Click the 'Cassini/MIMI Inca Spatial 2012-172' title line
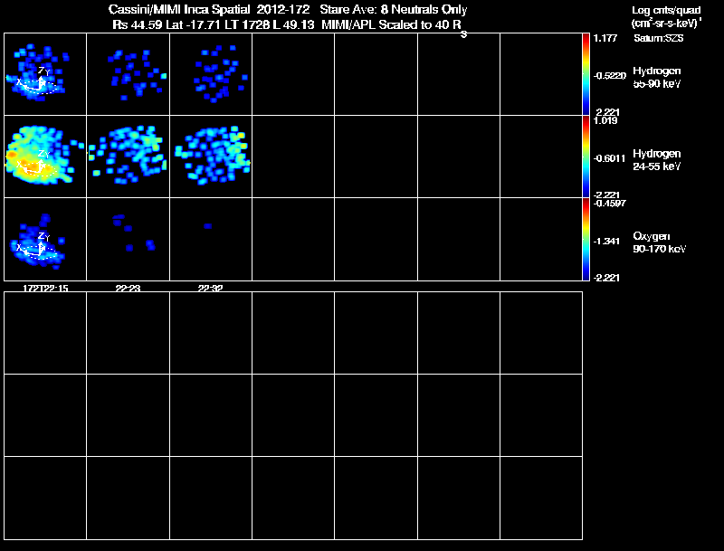Image resolution: width=724 pixels, height=551 pixels. (209, 9)
